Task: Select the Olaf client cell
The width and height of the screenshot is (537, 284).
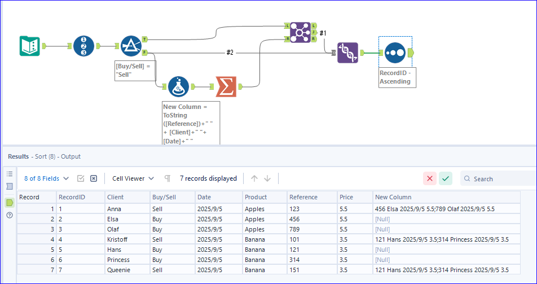Action: [127, 229]
